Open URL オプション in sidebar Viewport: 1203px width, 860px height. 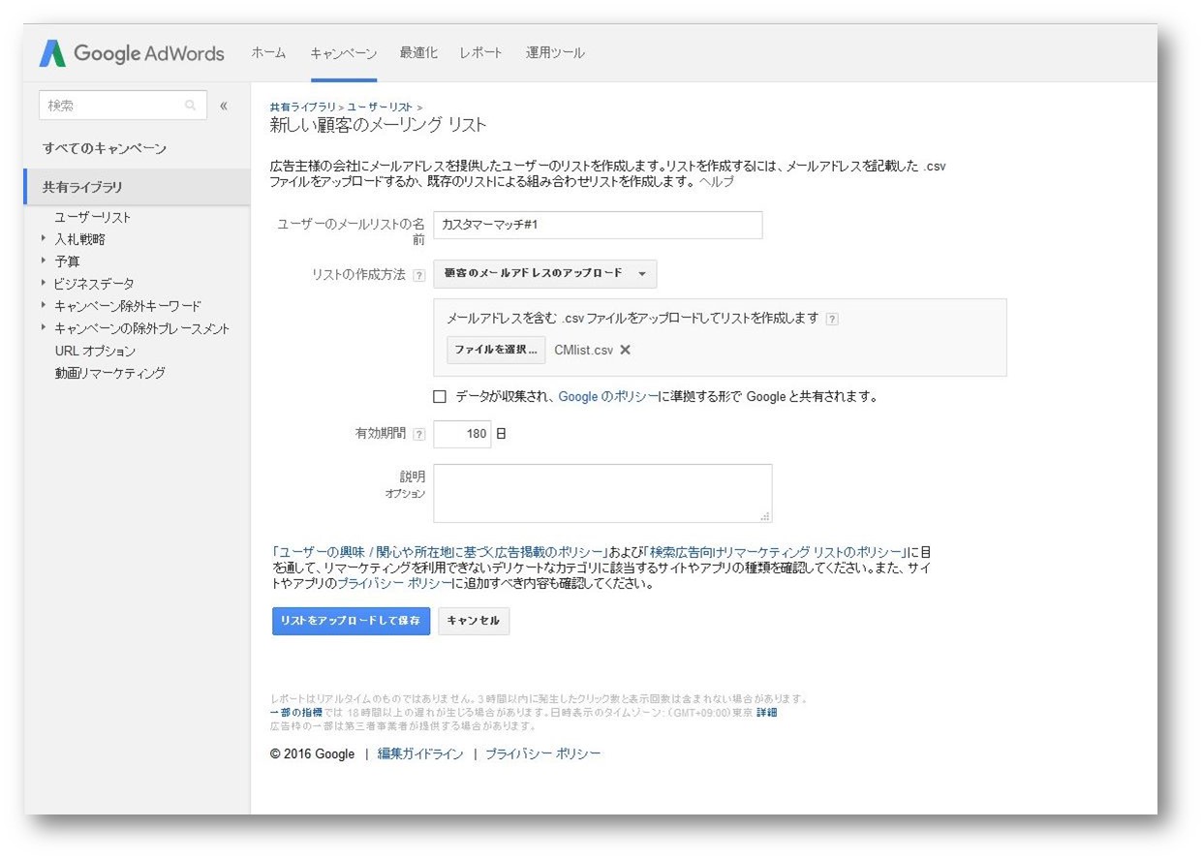pyautogui.click(x=95, y=351)
